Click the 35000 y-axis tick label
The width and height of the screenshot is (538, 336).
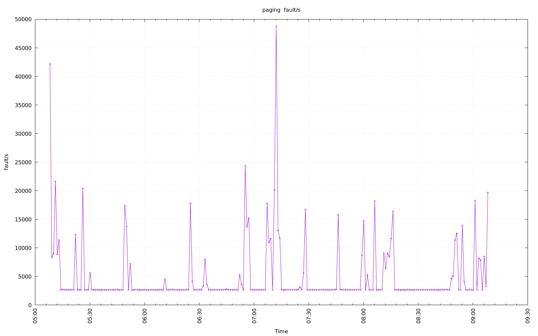(23, 105)
